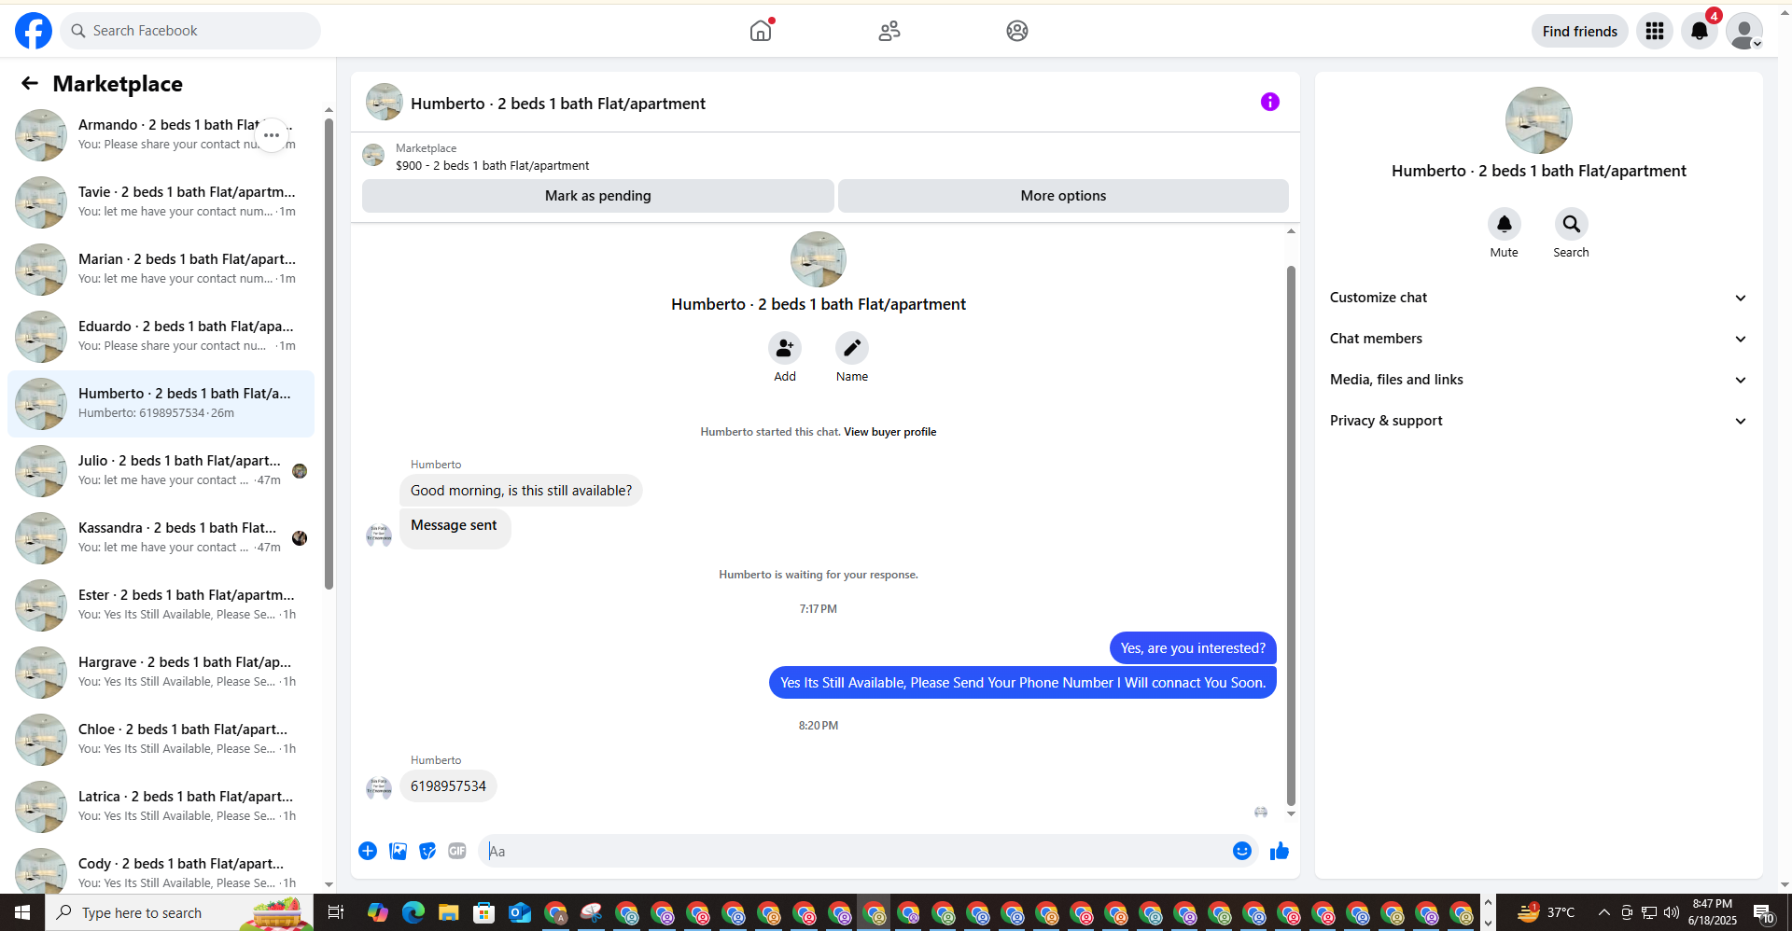Click the Name pencil icon

coord(852,348)
